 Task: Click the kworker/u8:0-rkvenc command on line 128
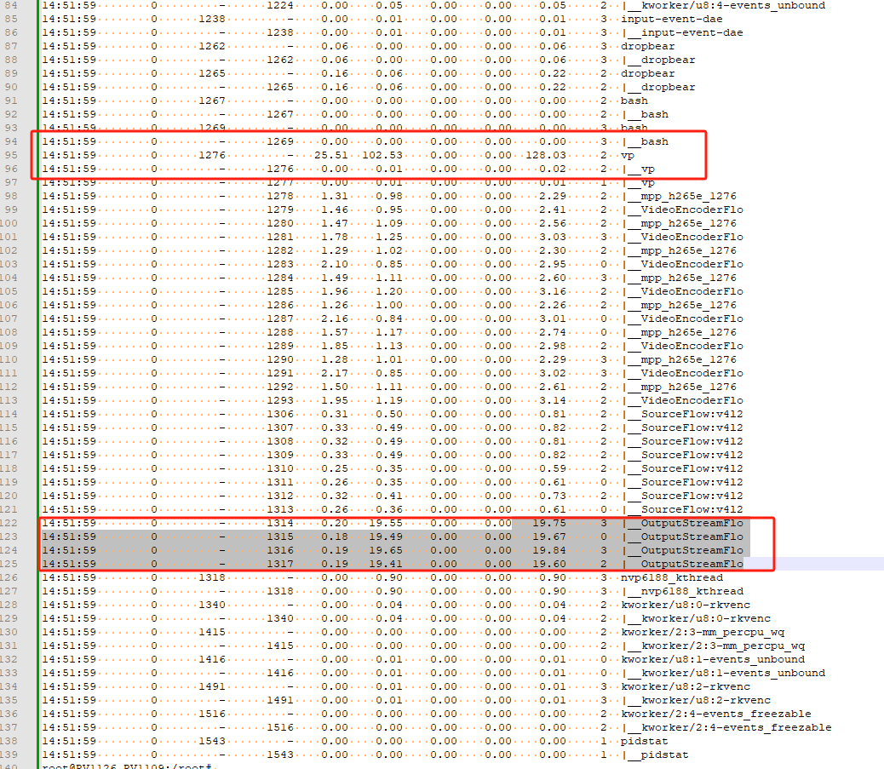tap(686, 605)
